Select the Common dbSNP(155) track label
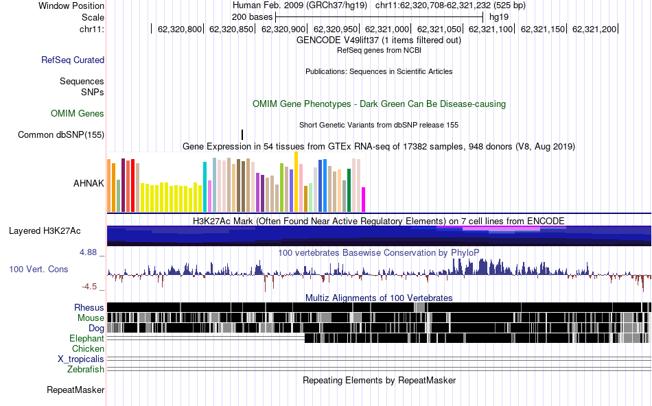 tap(61, 134)
